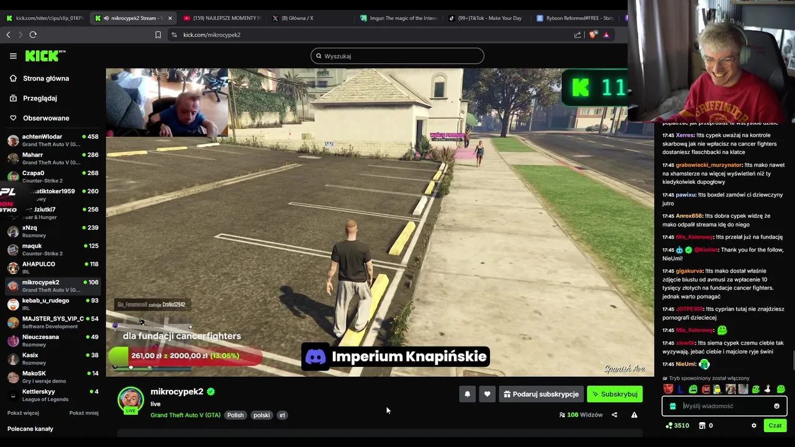Open AHAPULCO channel in sidebar
This screenshot has height=447, width=795.
pos(53,268)
